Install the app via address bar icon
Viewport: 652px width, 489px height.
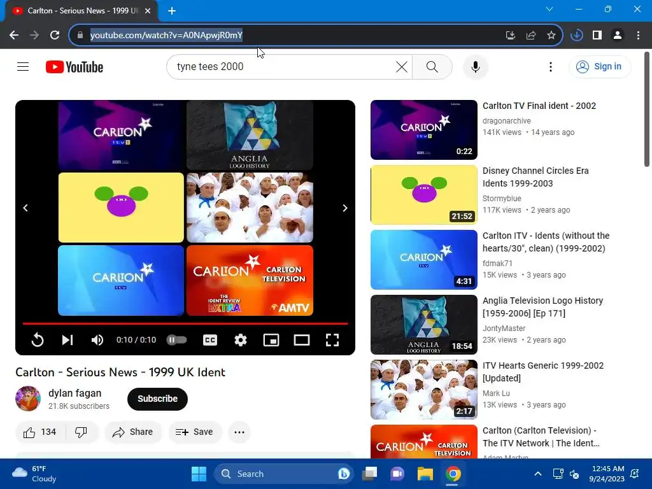(x=510, y=36)
